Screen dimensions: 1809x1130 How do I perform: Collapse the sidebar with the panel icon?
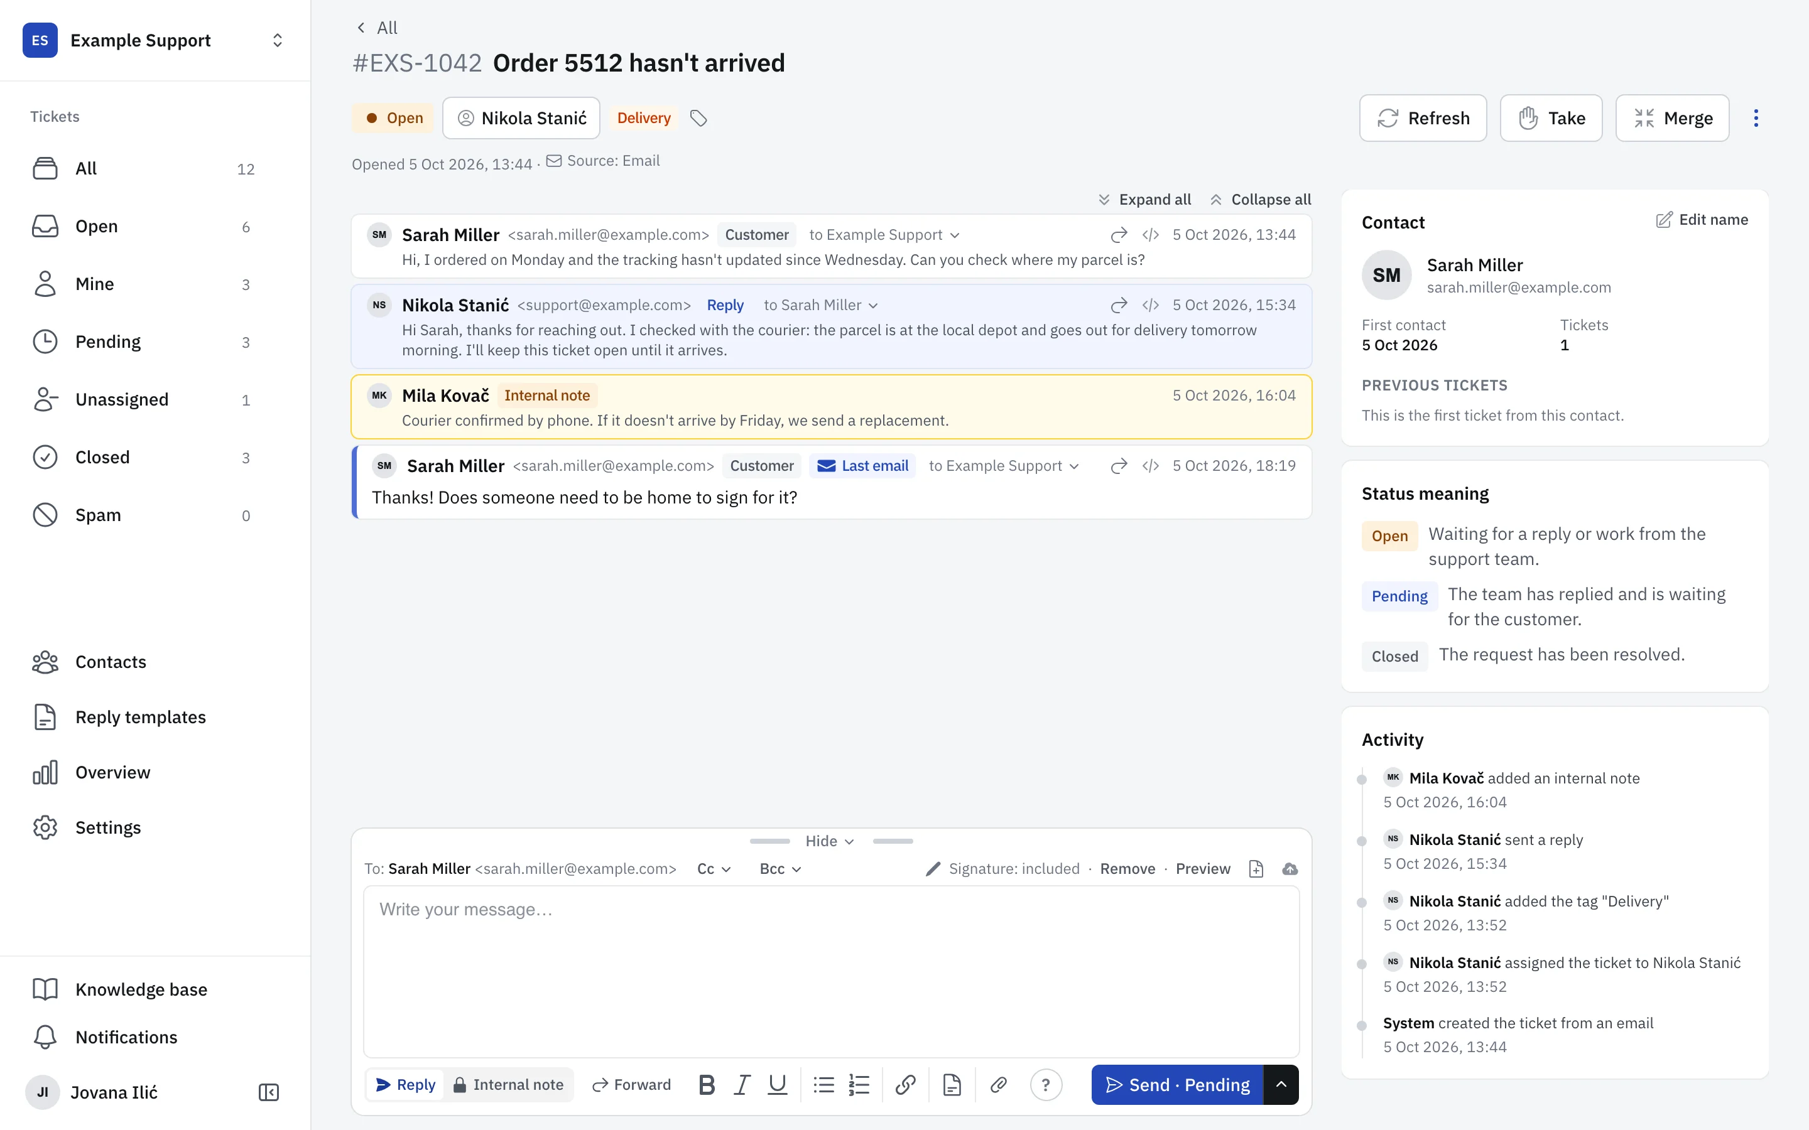(x=268, y=1092)
